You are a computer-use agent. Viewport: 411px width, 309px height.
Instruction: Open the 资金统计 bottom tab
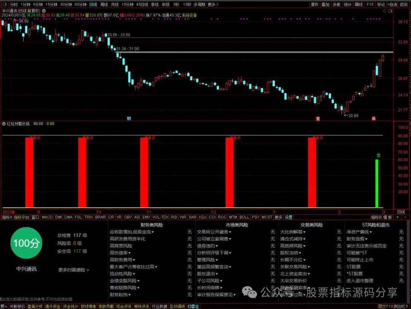coord(70,306)
